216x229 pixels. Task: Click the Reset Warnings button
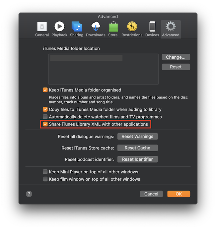click(x=138, y=136)
